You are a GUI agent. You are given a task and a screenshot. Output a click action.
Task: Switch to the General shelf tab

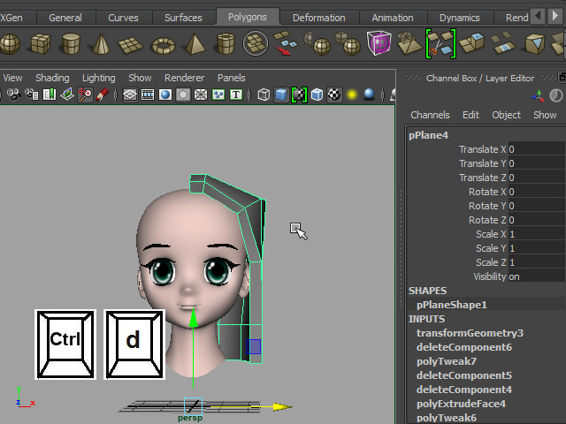65,18
